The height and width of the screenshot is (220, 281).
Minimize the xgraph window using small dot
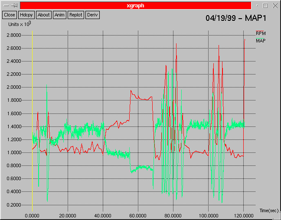point(257,6)
